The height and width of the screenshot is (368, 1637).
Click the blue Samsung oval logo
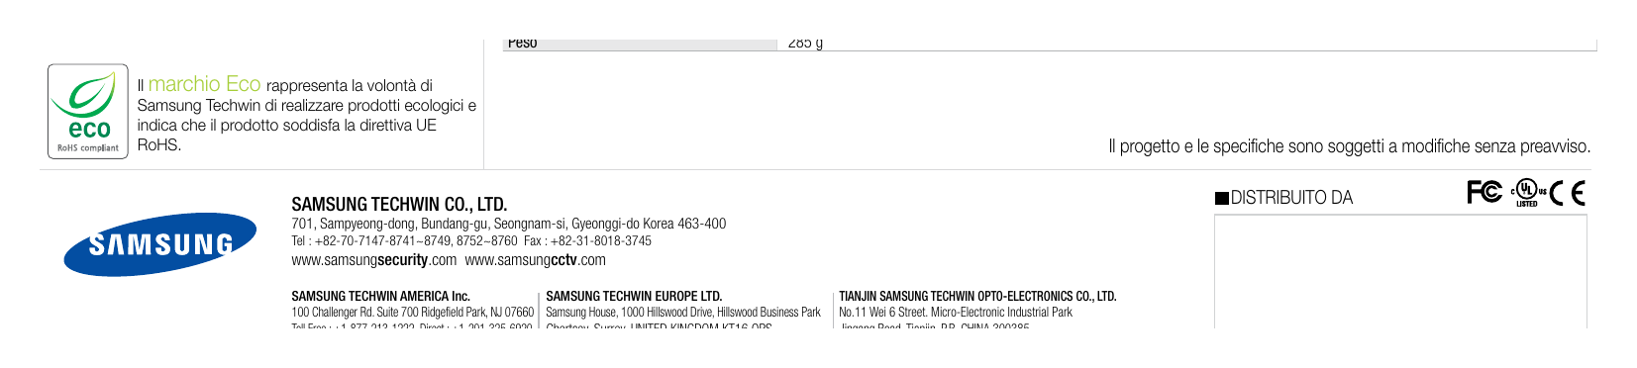coord(159,244)
